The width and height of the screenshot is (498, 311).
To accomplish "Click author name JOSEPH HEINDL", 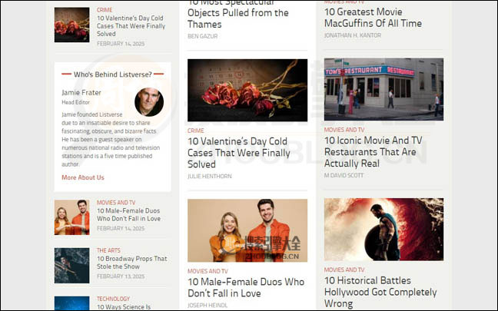I will 207,306.
